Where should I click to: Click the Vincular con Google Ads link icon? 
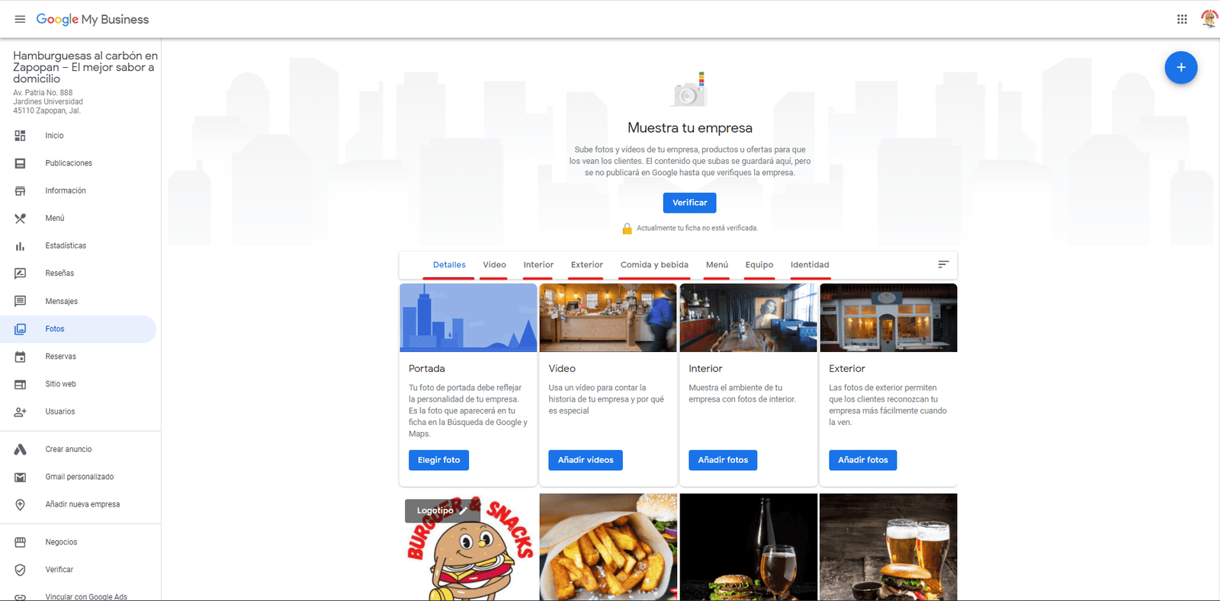tap(20, 596)
